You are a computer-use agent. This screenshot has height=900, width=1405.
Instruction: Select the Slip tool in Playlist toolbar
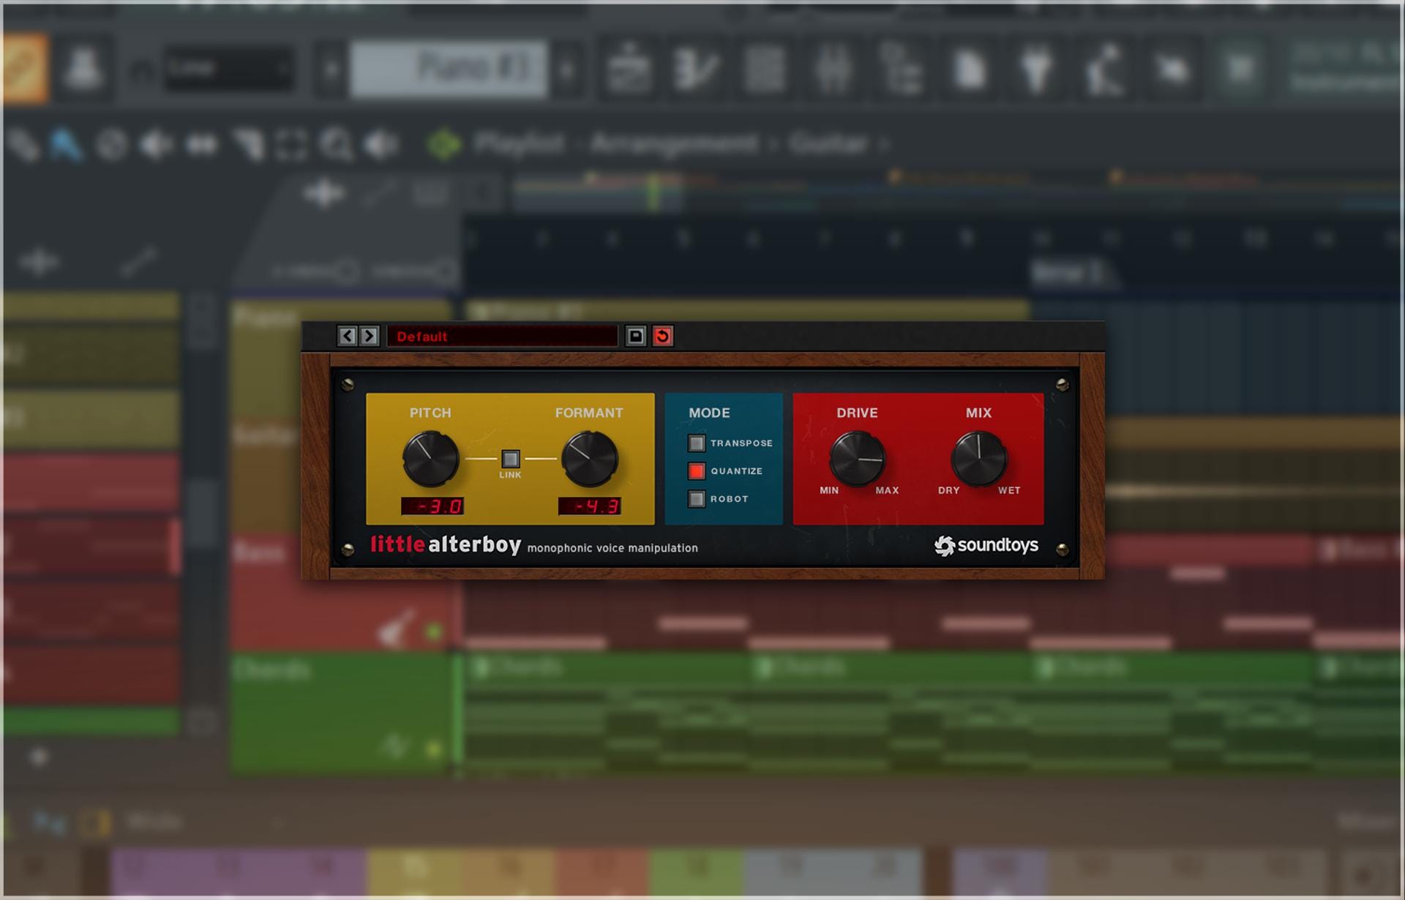click(x=202, y=144)
